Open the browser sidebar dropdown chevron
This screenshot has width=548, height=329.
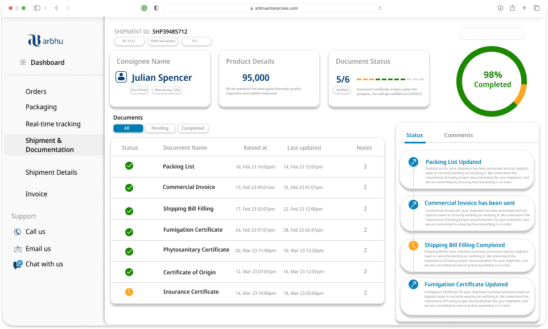46,8
